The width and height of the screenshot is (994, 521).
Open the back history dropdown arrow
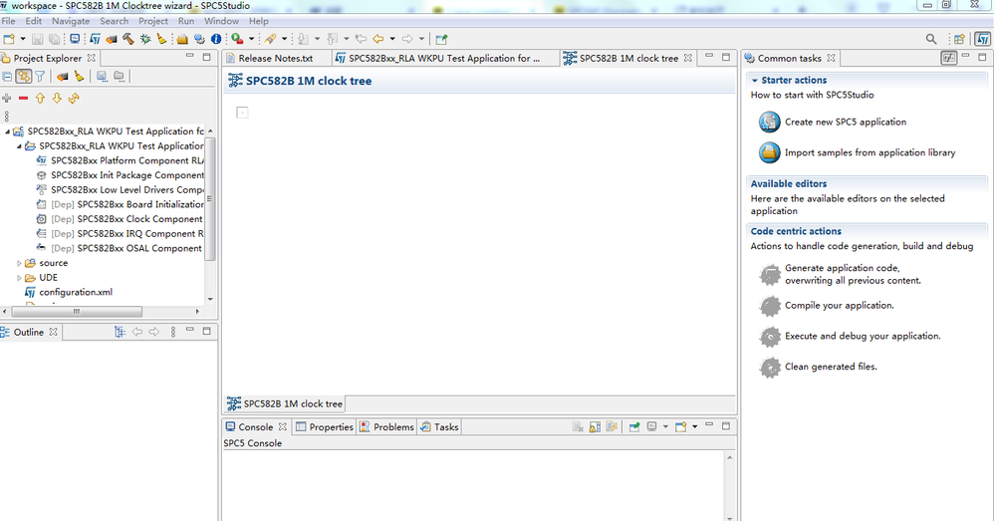coord(392,39)
